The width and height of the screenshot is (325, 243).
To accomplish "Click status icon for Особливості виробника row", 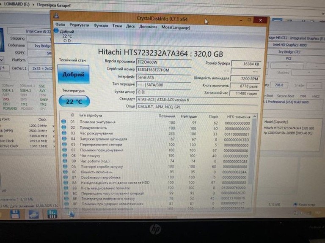I will coord(66,177).
